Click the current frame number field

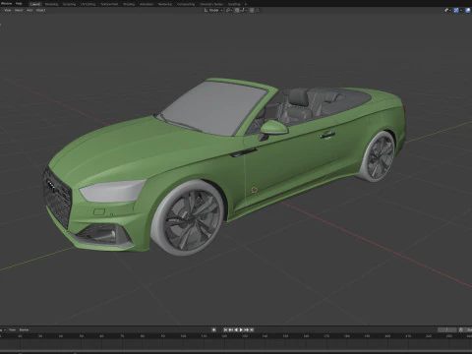coord(446,329)
